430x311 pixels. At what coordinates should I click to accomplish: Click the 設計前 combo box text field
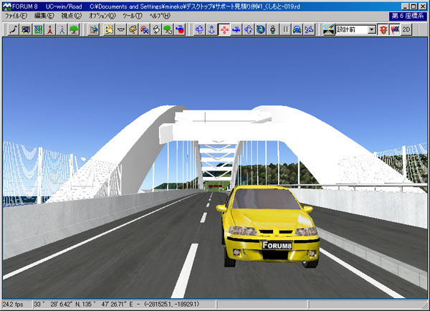pos(352,29)
